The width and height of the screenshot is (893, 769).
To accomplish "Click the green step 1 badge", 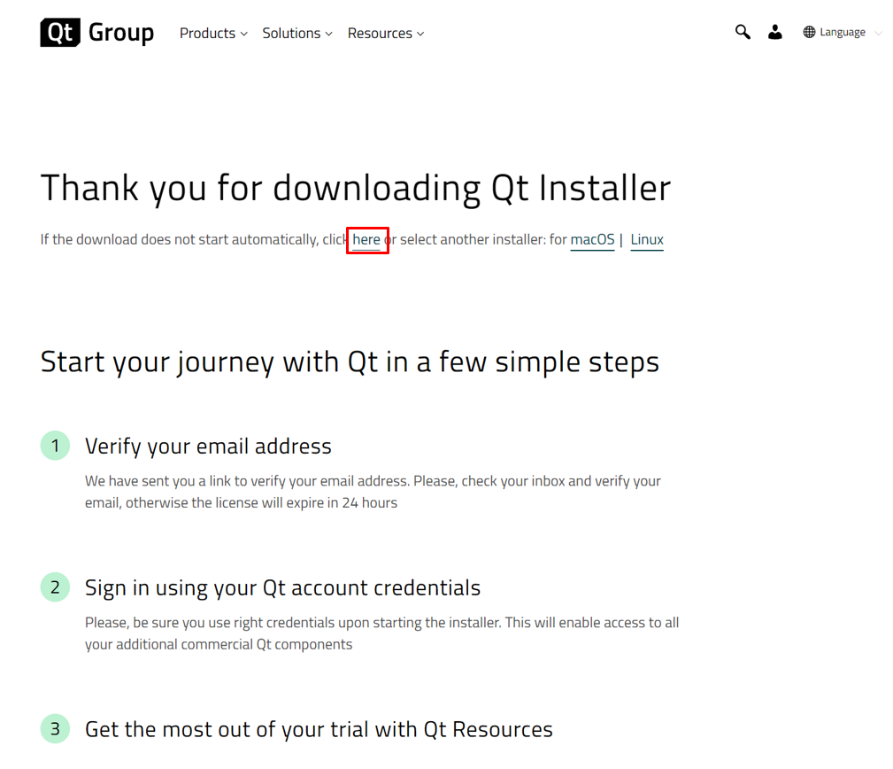I will (55, 446).
